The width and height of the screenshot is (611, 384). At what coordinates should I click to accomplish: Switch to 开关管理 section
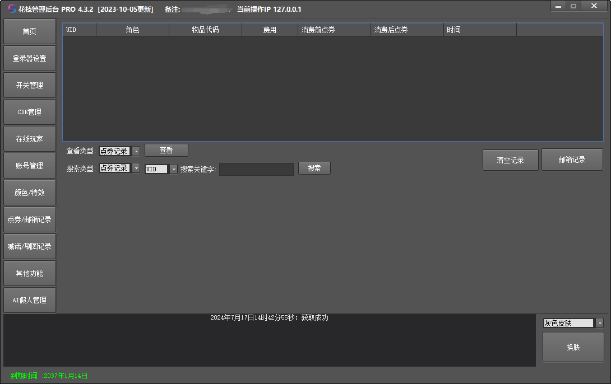30,85
